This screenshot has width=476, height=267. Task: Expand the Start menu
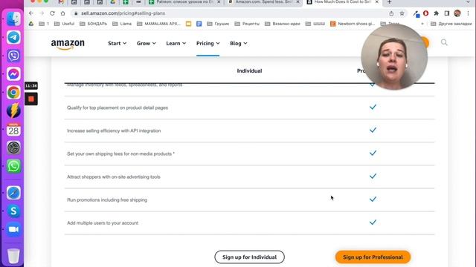pyautogui.click(x=118, y=43)
